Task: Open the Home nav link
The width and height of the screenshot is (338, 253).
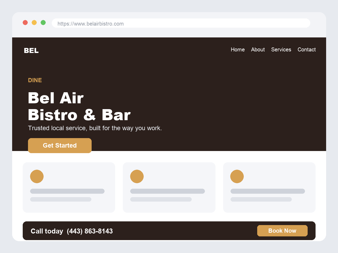Action: [238, 50]
